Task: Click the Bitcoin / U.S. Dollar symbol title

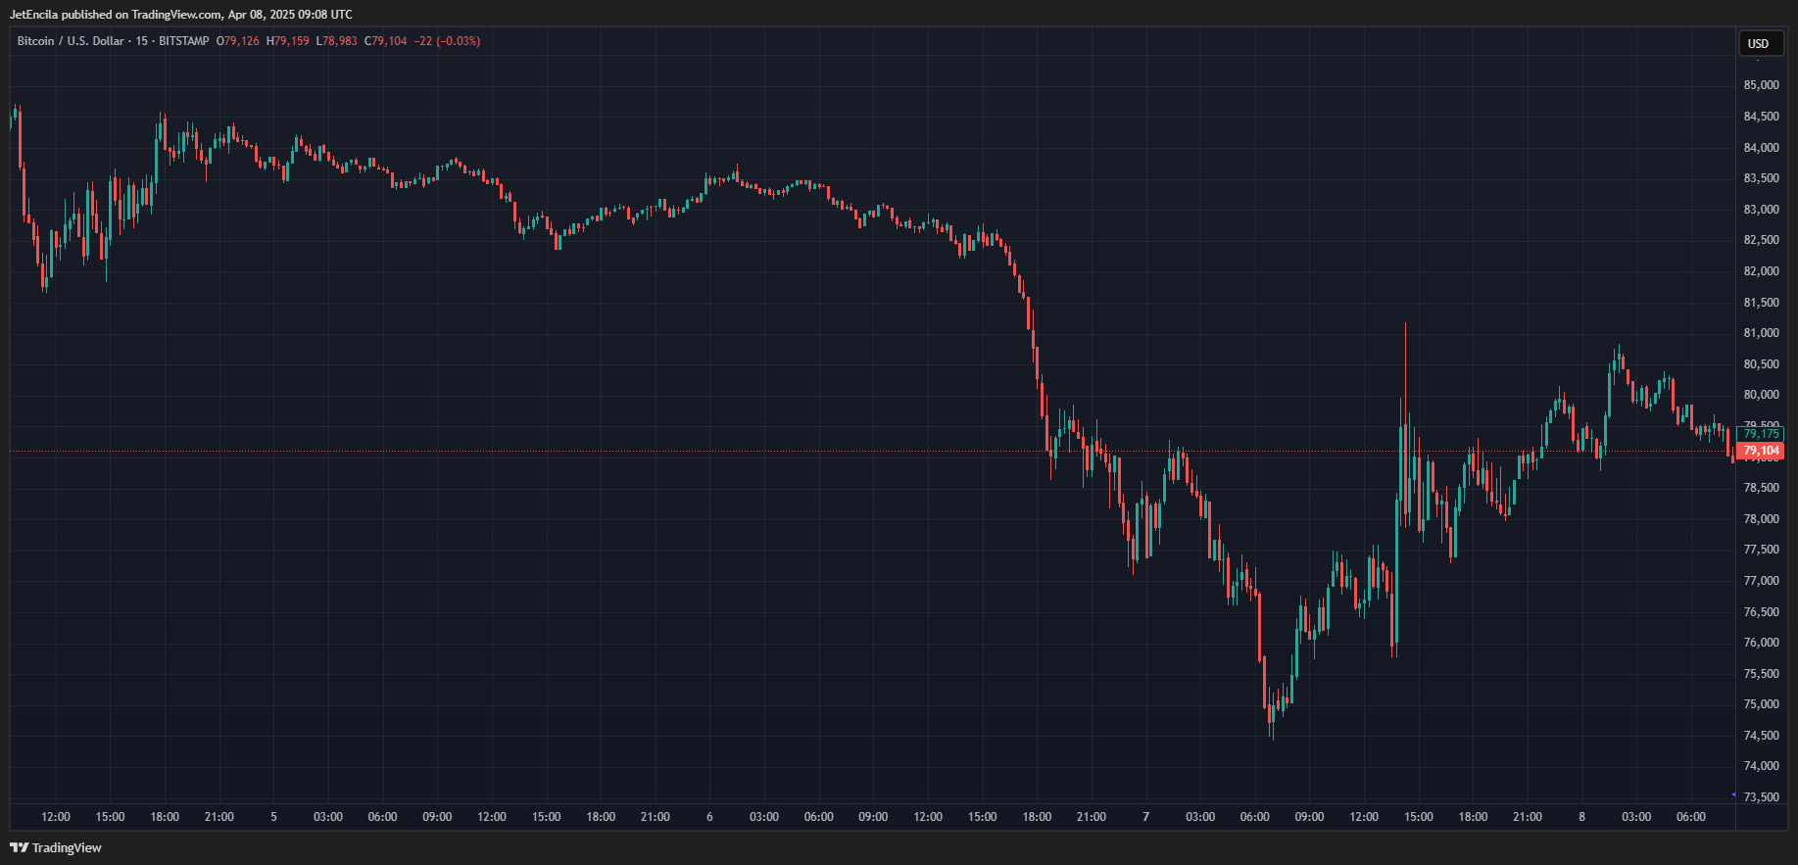Action: (x=71, y=41)
